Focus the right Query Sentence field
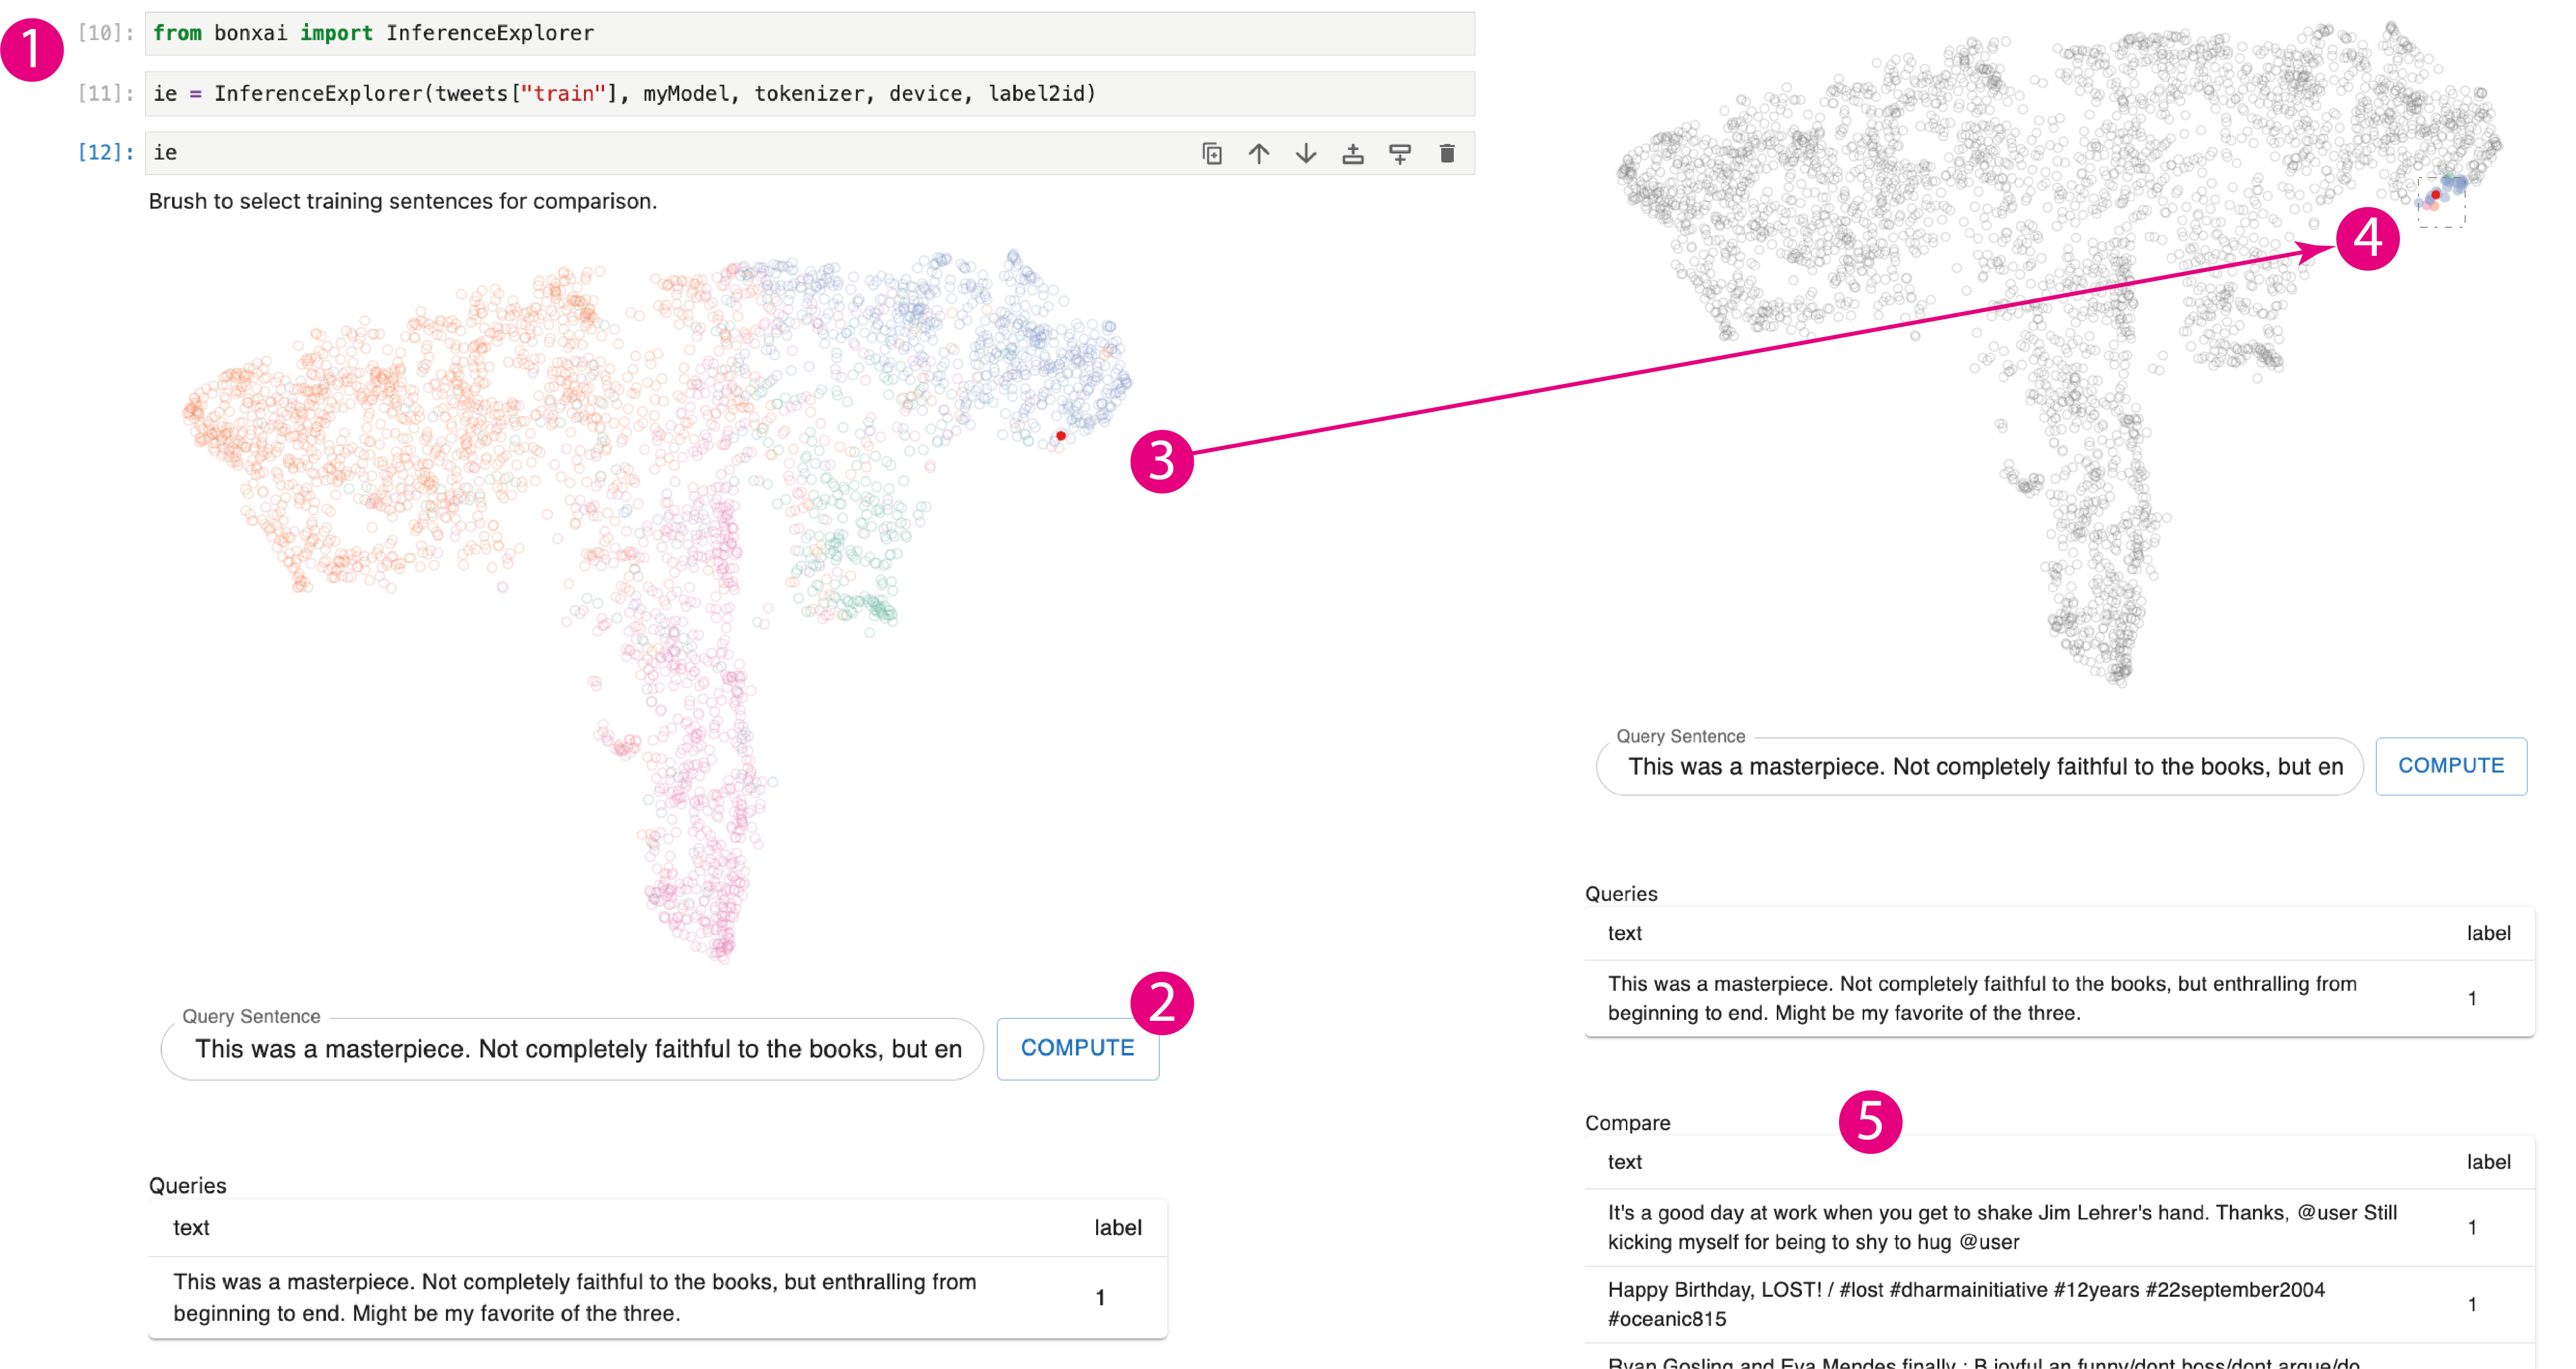2576x1369 pixels. [x=1980, y=767]
